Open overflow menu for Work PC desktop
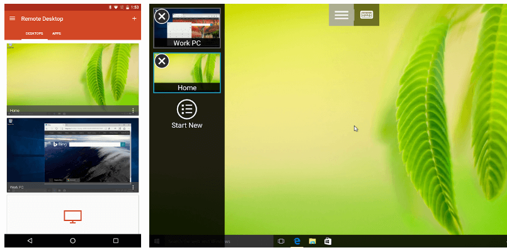Viewport: 507px width, 250px height. tap(133, 187)
